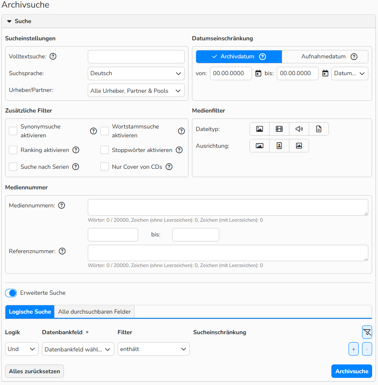The image size is (378, 385).
Task: Open help for Volltextsuche
Action: click(x=53, y=57)
